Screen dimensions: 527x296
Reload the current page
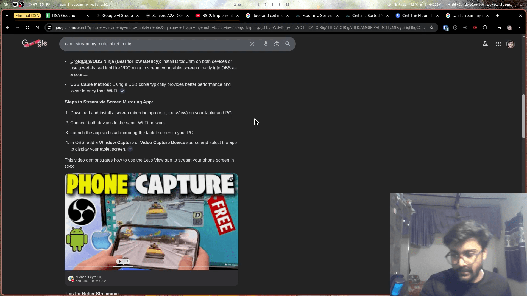tap(27, 27)
